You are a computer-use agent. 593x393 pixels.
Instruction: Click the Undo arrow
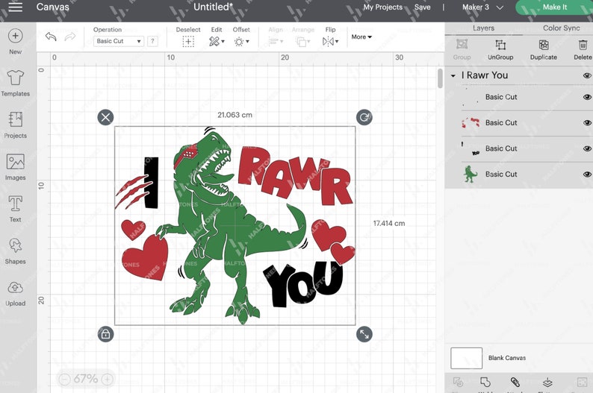click(x=51, y=37)
